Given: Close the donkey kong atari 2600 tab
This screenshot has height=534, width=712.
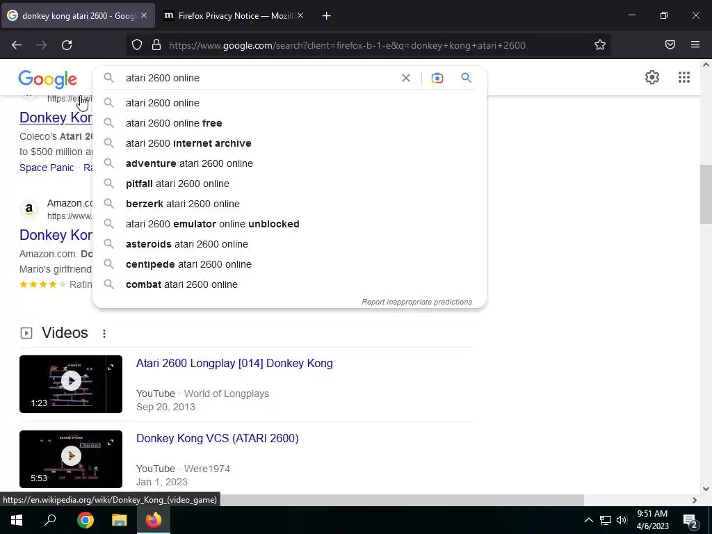Looking at the screenshot, I should [144, 15].
